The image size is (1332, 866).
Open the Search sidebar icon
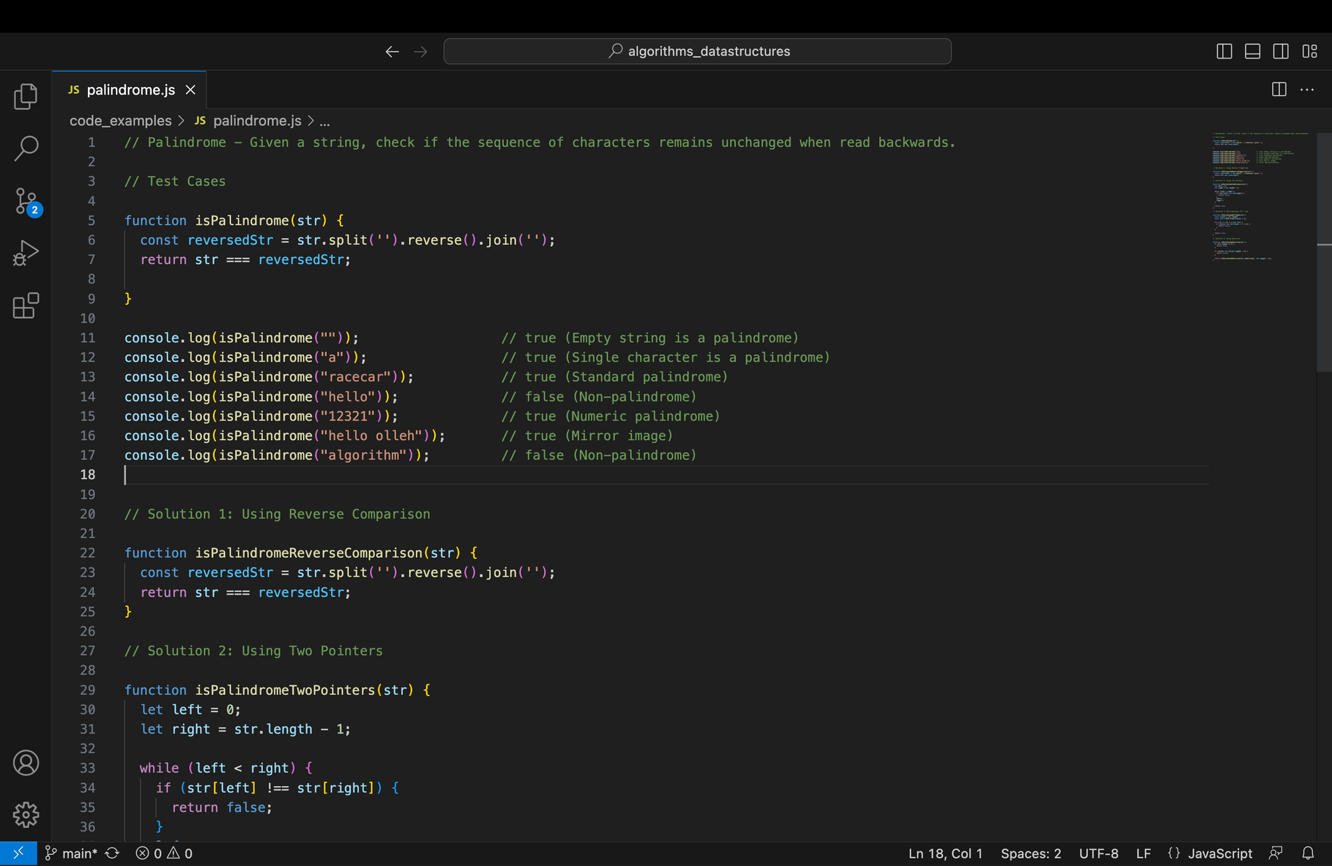tap(25, 148)
